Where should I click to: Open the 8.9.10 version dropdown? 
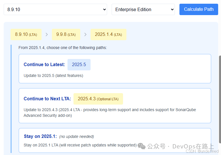[55, 9]
